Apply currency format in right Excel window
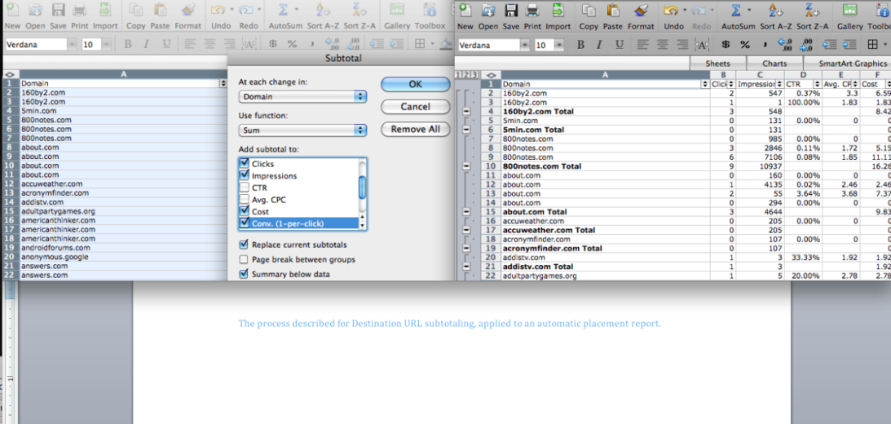Image resolution: width=891 pixels, height=424 pixels. pos(726,45)
